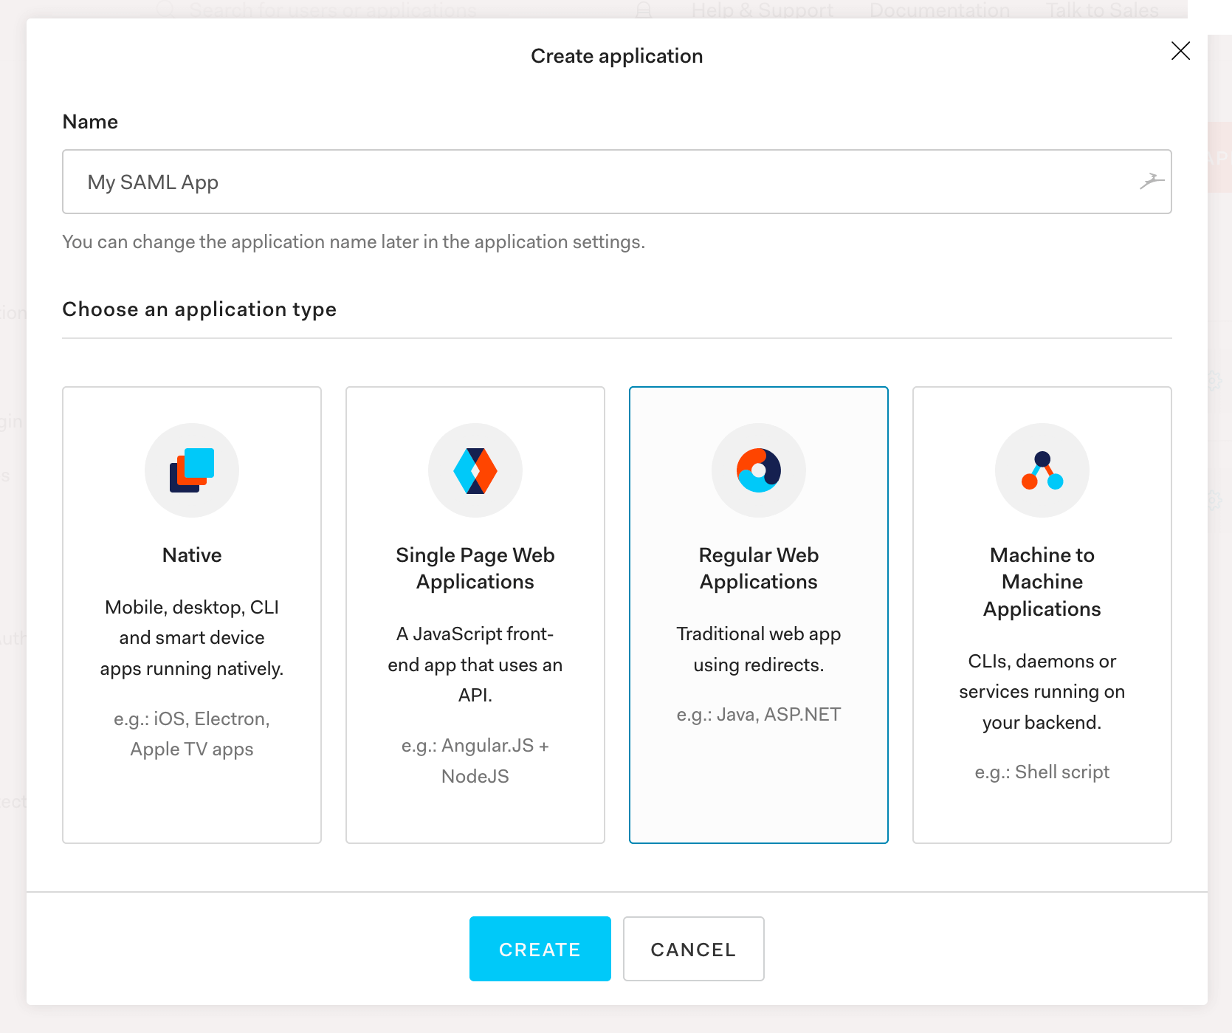Click the CREATE button
Viewport: 1232px width, 1033px height.
540,949
